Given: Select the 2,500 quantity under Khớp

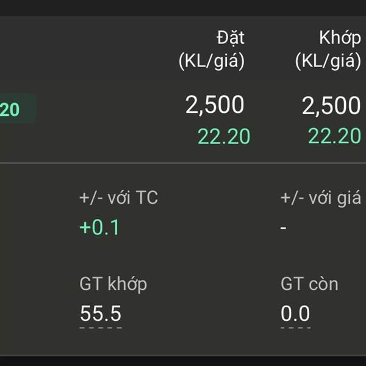Looking at the screenshot, I should pyautogui.click(x=331, y=106).
